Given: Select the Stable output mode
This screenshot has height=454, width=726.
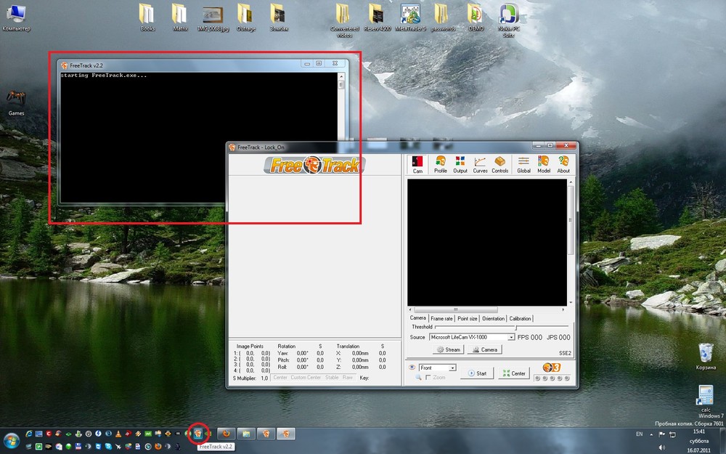Looking at the screenshot, I should tap(332, 378).
